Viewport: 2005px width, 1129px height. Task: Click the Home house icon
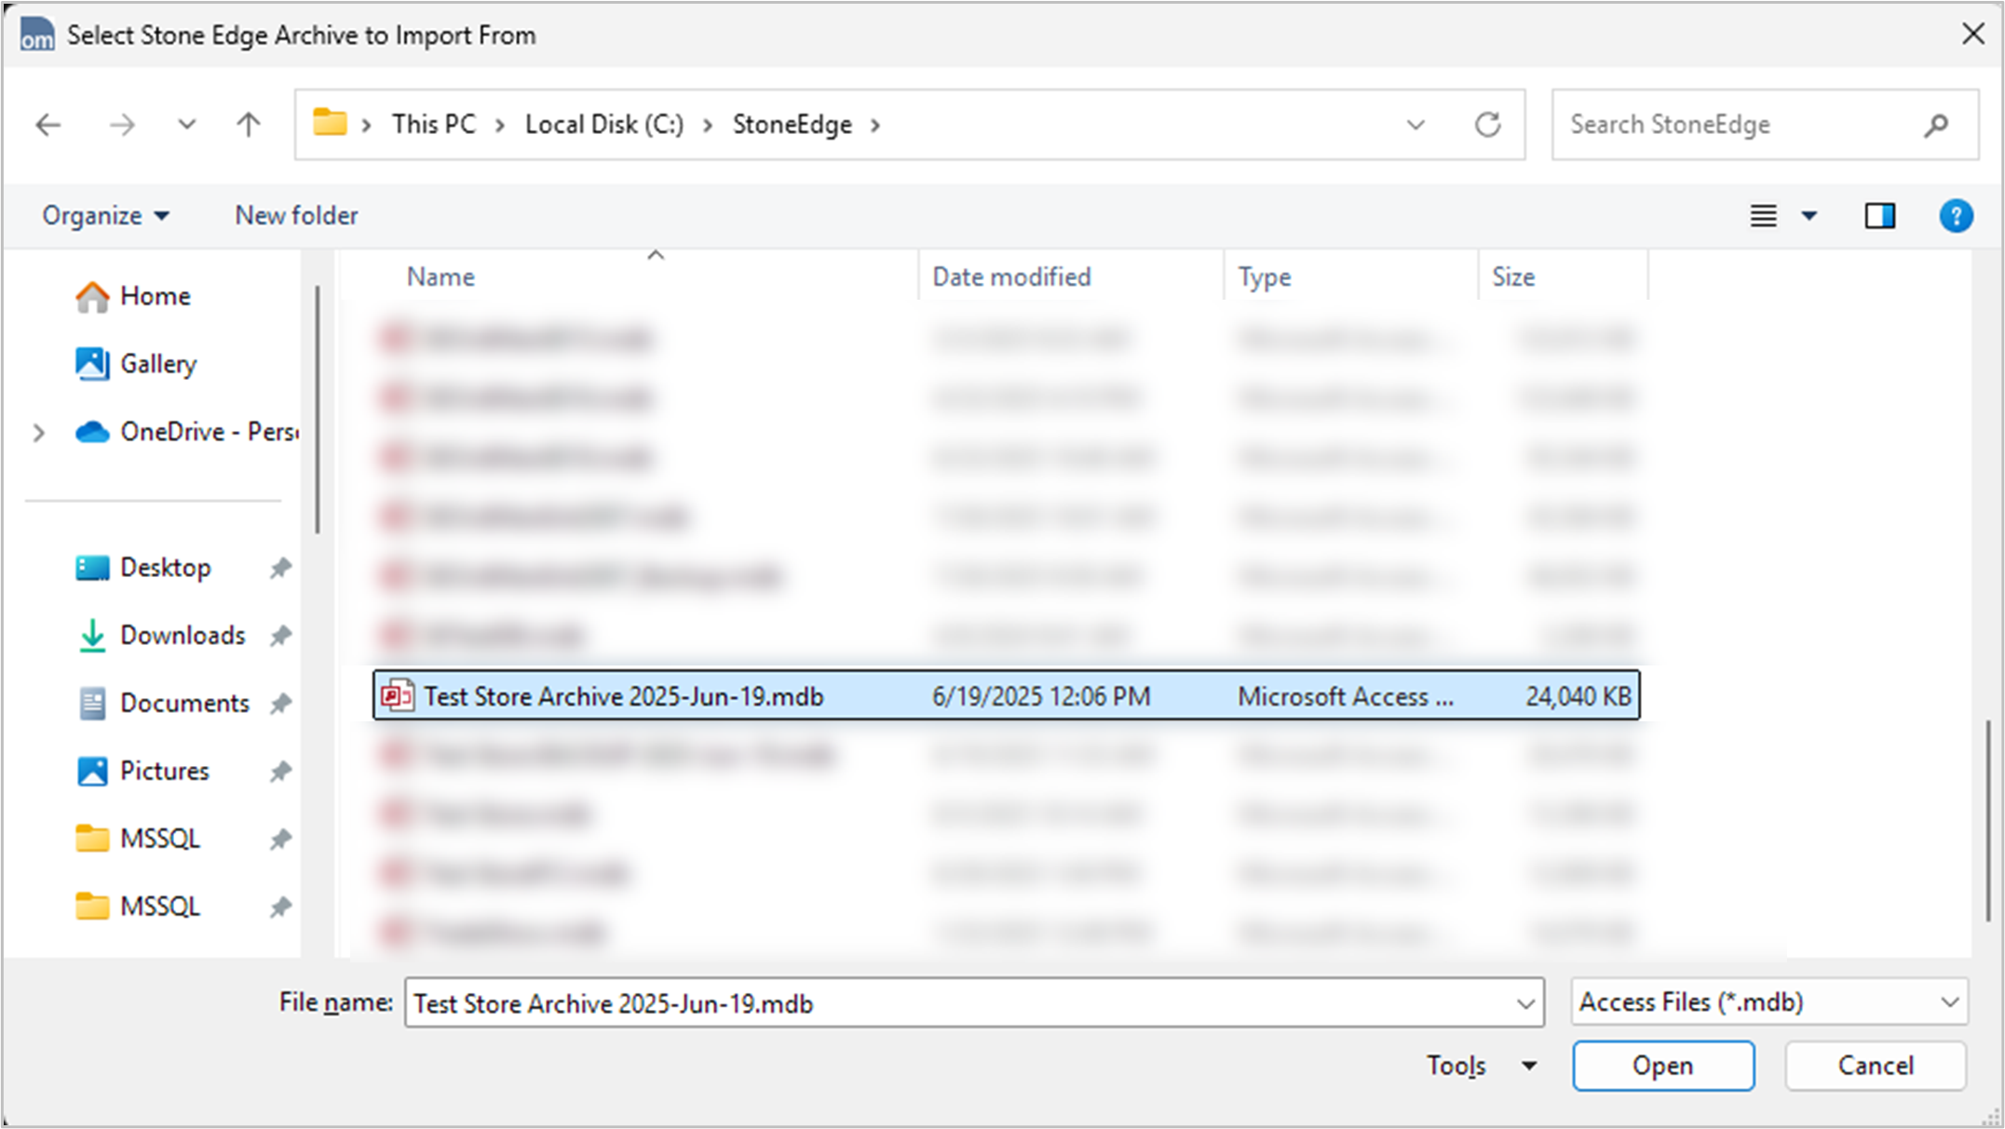tap(92, 297)
